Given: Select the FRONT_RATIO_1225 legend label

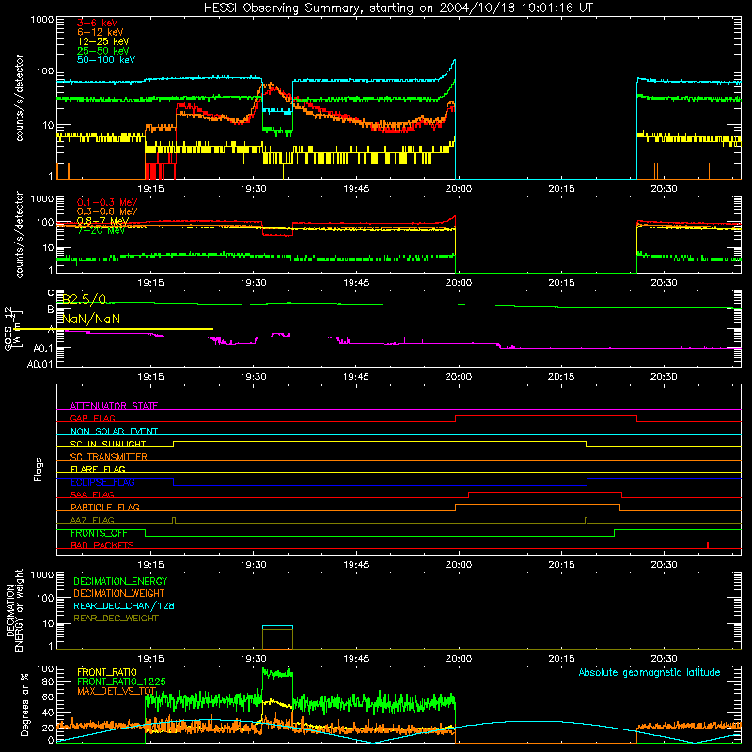Looking at the screenshot, I should pos(121,681).
